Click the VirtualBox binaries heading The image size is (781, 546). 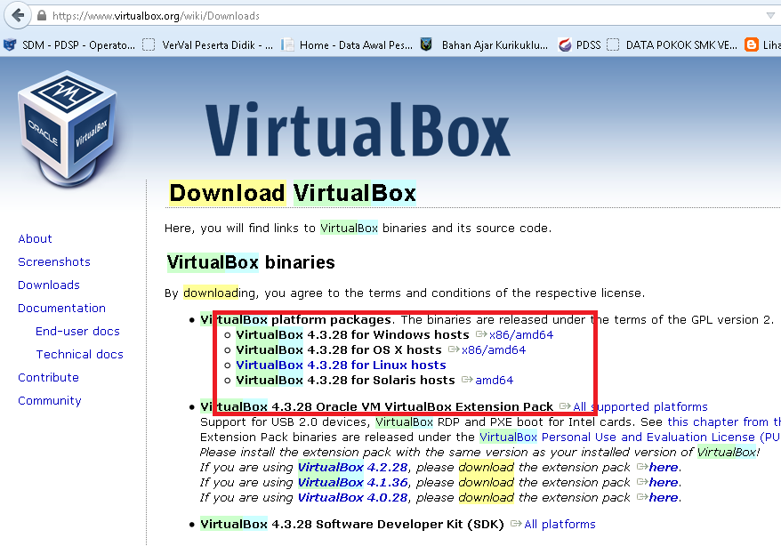pyautogui.click(x=251, y=262)
